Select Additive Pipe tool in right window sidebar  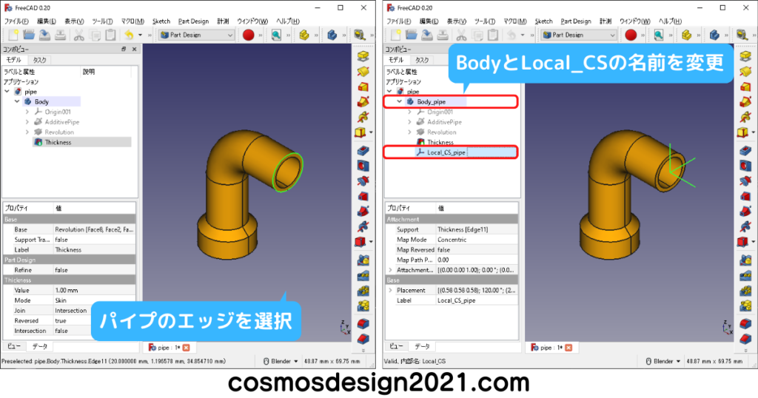click(745, 102)
